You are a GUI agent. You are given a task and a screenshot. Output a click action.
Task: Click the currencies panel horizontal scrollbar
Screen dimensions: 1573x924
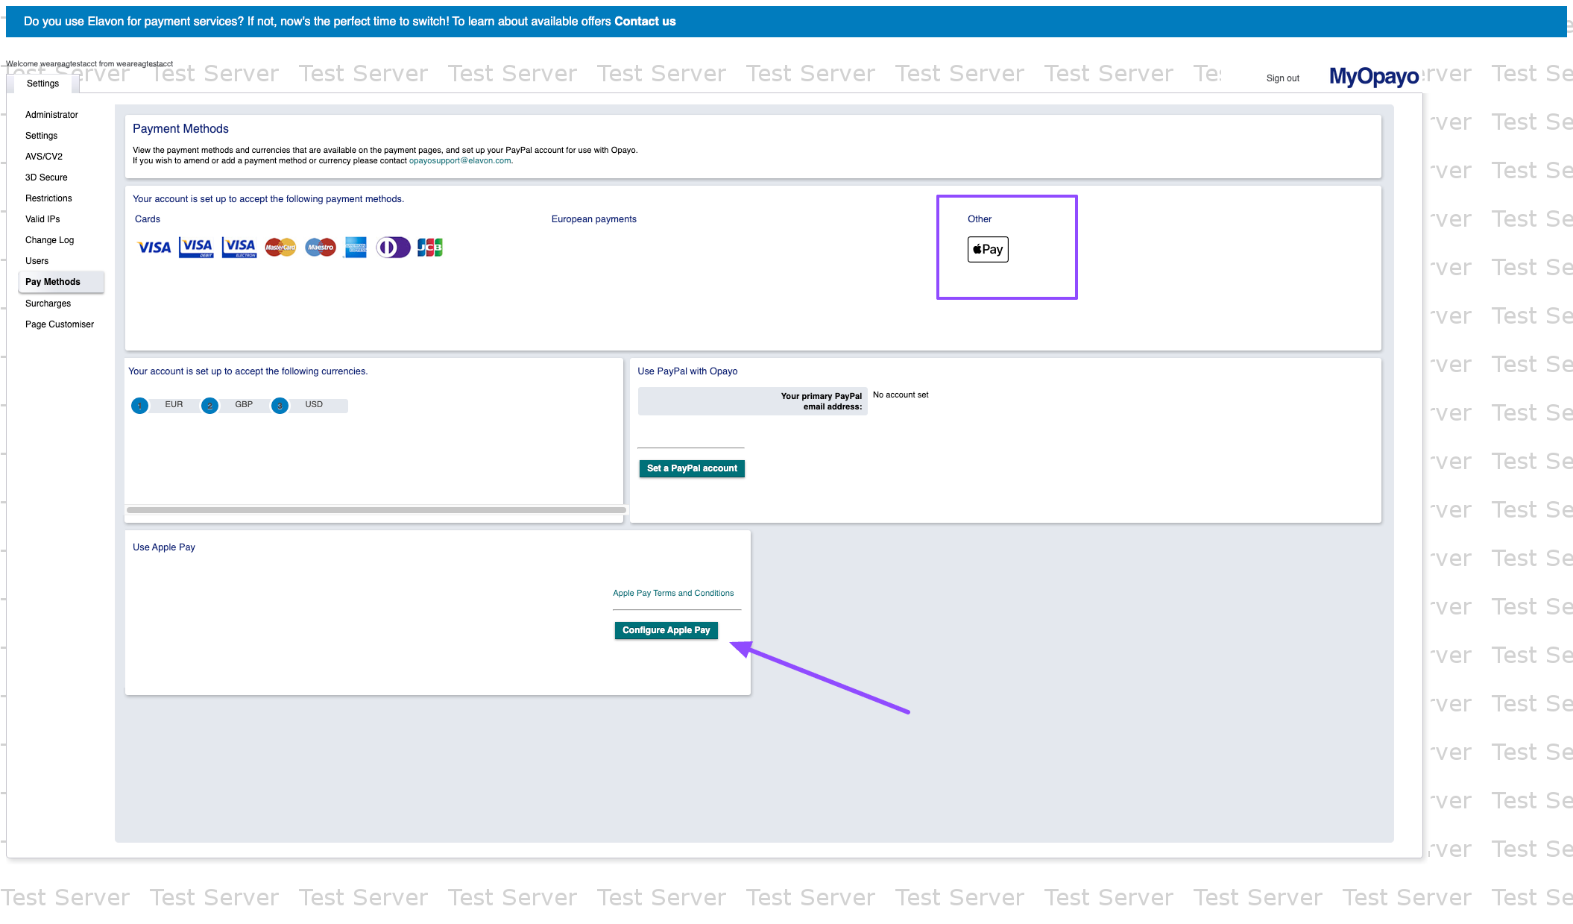(376, 510)
